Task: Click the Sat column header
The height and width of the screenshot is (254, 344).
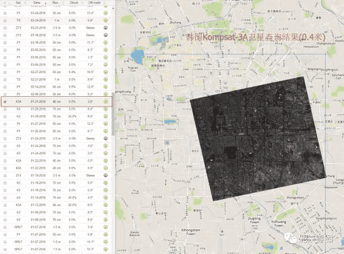Action: click(18, 3)
